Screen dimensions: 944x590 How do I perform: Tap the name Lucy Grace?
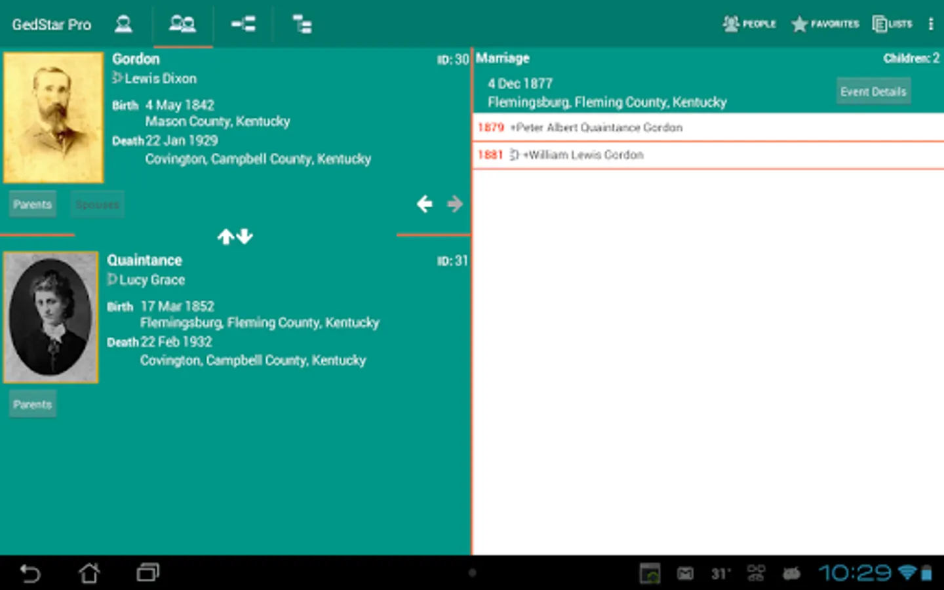[152, 280]
